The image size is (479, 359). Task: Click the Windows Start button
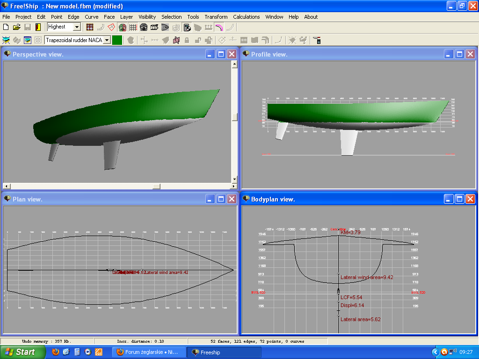(x=22, y=352)
